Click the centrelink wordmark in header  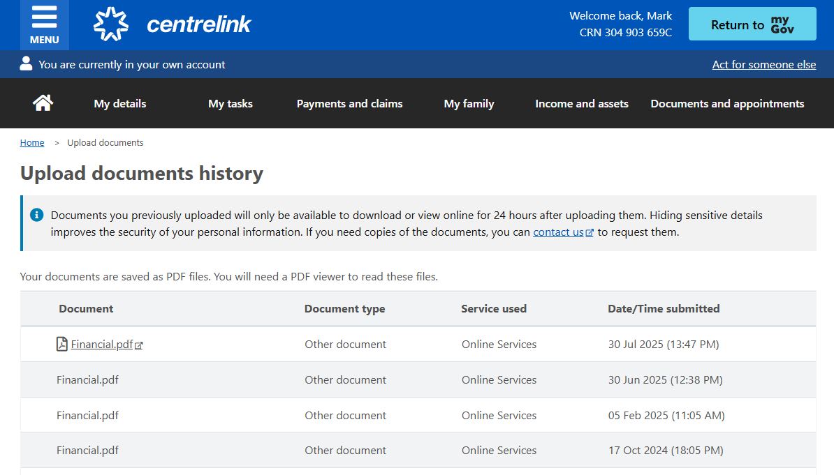pos(198,25)
